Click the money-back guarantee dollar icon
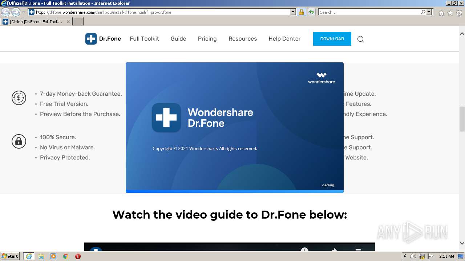 [x=19, y=98]
